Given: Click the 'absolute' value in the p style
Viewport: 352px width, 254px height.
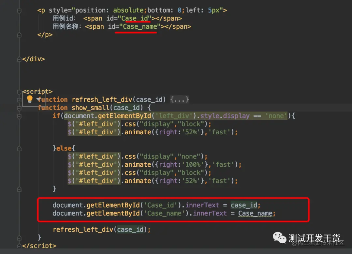Looking at the screenshot, I should [128, 10].
